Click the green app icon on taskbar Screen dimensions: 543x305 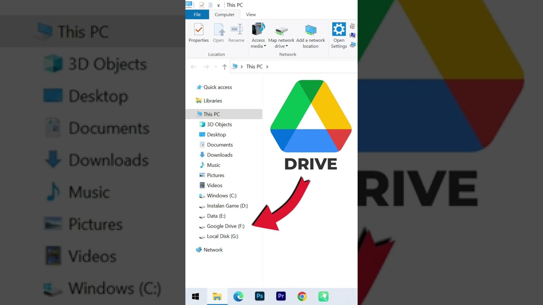pos(323,297)
